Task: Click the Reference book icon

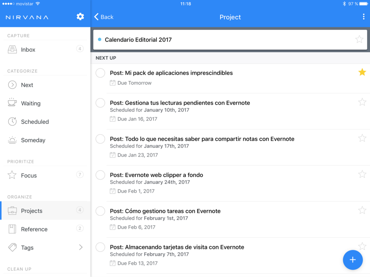Action: click(12, 229)
